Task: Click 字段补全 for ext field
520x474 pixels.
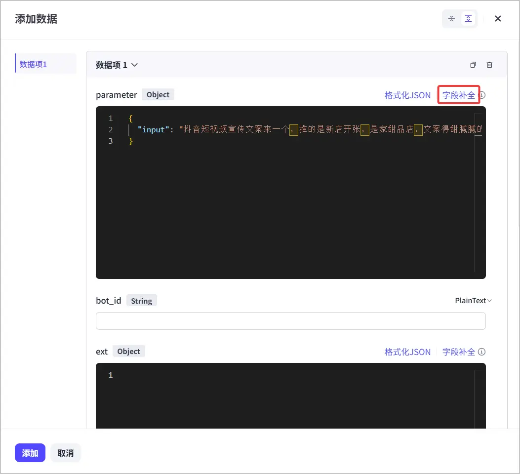Action: coord(458,352)
